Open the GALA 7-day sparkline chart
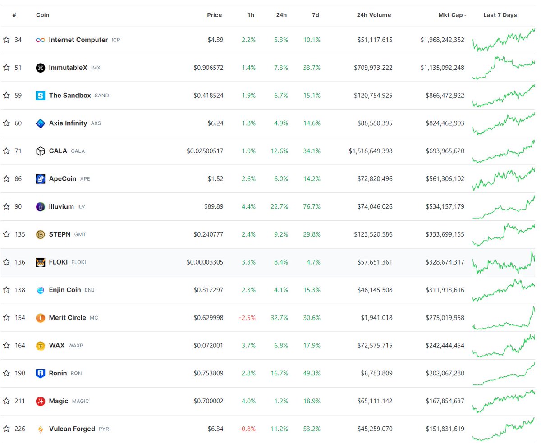 click(504, 151)
